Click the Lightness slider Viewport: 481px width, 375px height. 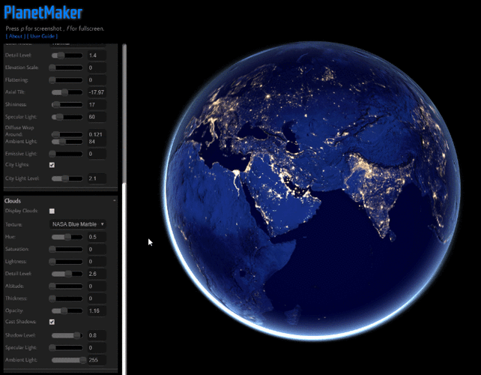pos(66,262)
